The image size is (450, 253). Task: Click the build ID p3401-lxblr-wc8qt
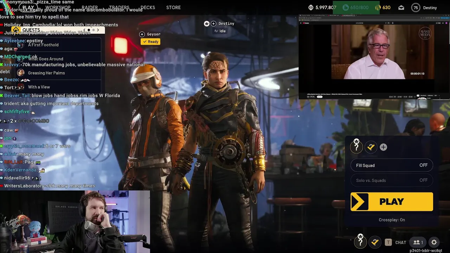pos(426,251)
